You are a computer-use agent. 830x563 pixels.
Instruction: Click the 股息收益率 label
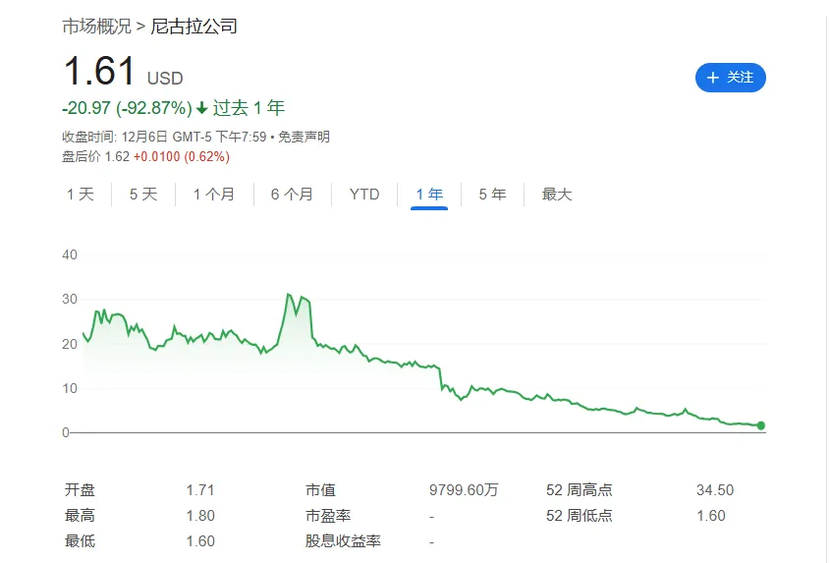pyautogui.click(x=343, y=540)
